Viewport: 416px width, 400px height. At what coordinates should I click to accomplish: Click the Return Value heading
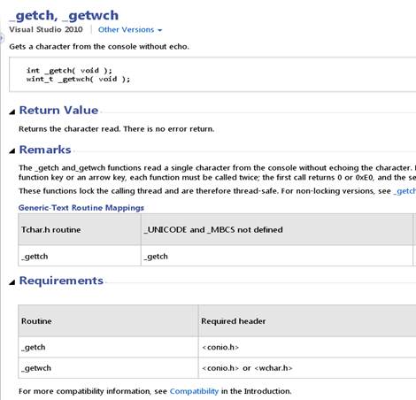[58, 110]
